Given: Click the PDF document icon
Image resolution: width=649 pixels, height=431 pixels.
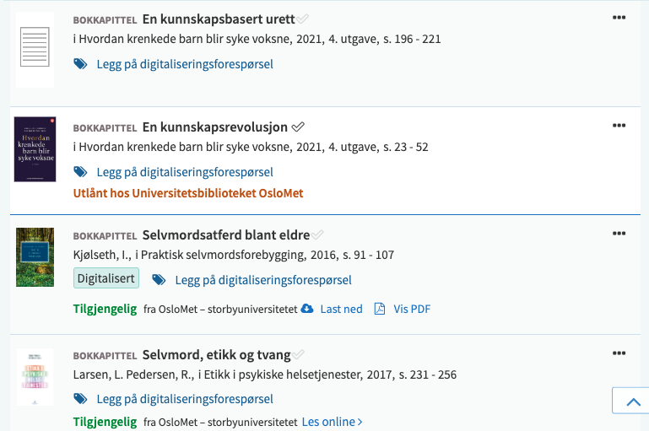Looking at the screenshot, I should [380, 309].
